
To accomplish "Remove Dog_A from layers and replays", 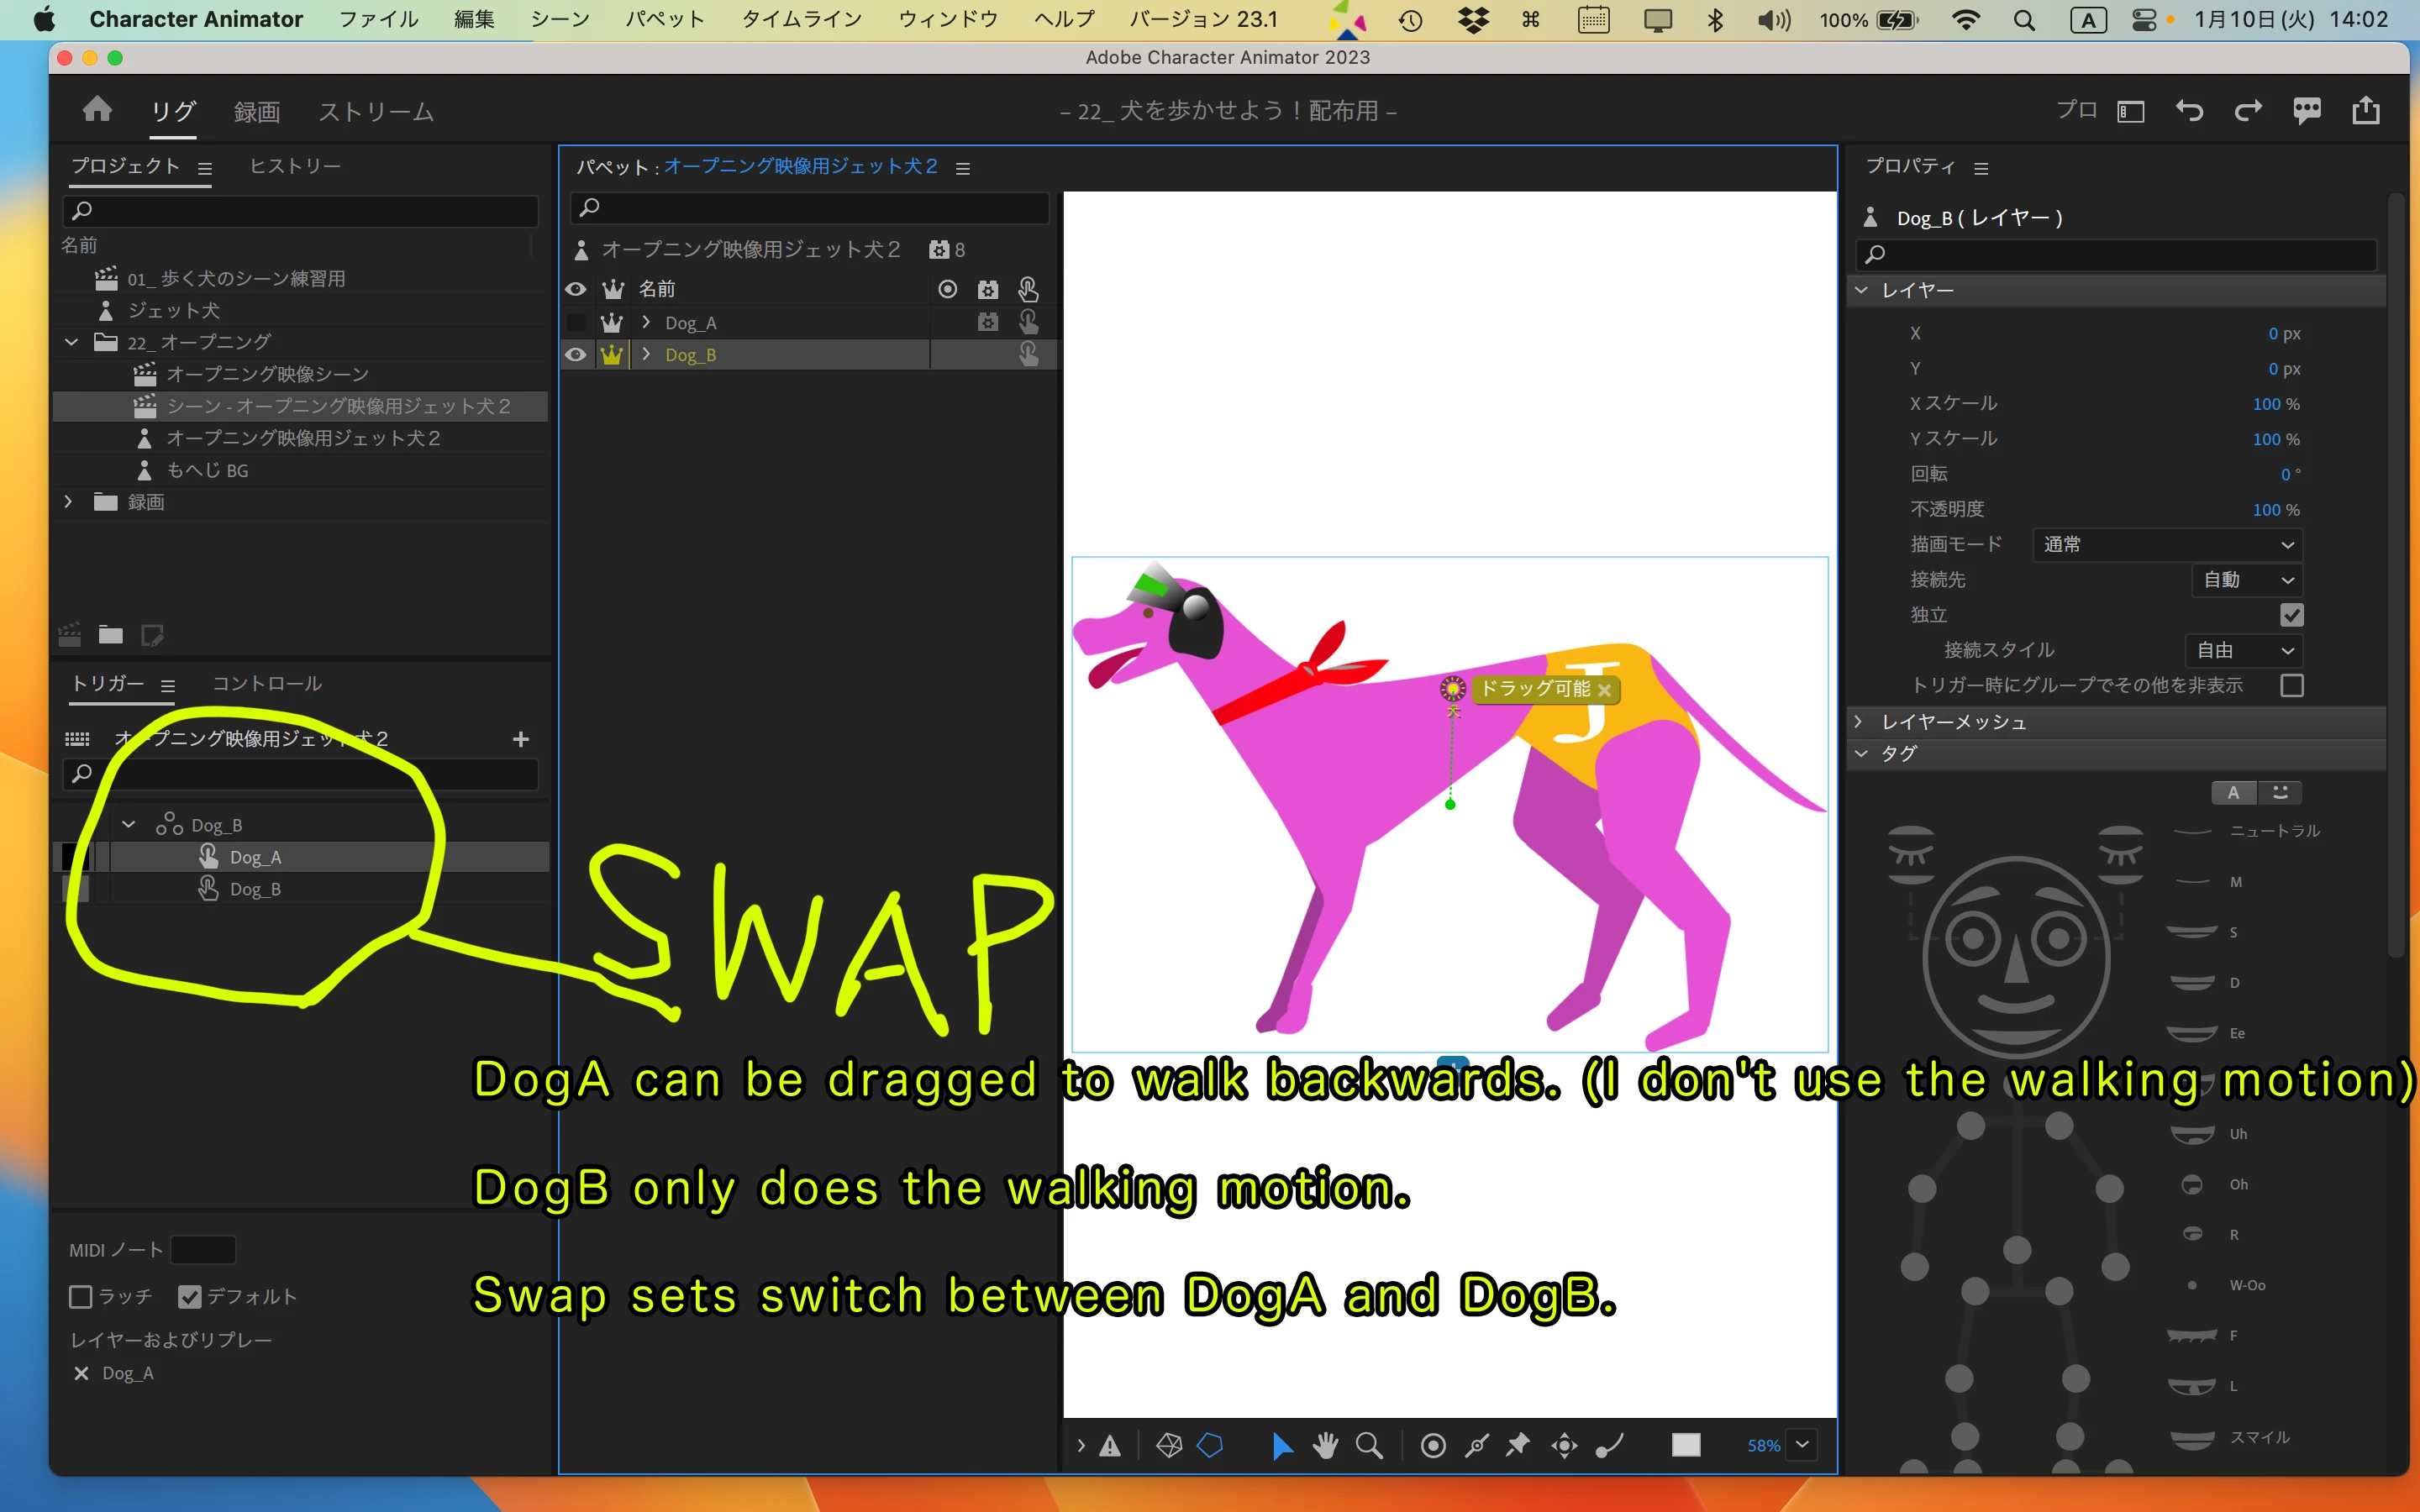I will click(81, 1373).
